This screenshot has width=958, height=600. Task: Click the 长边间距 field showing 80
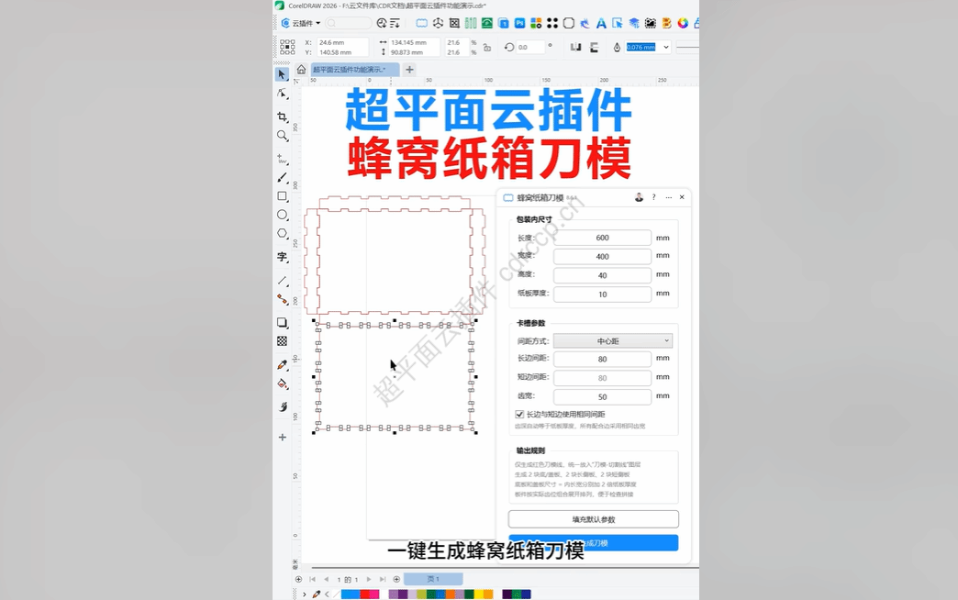[x=602, y=360]
